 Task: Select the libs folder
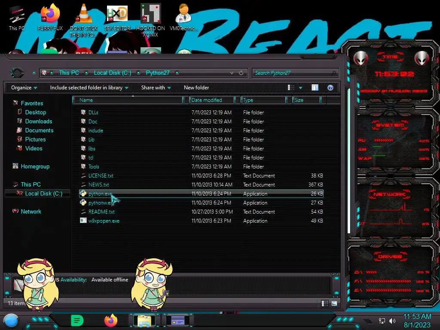[92, 148]
